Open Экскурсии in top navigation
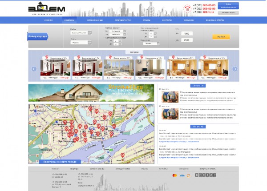 point(189,20)
